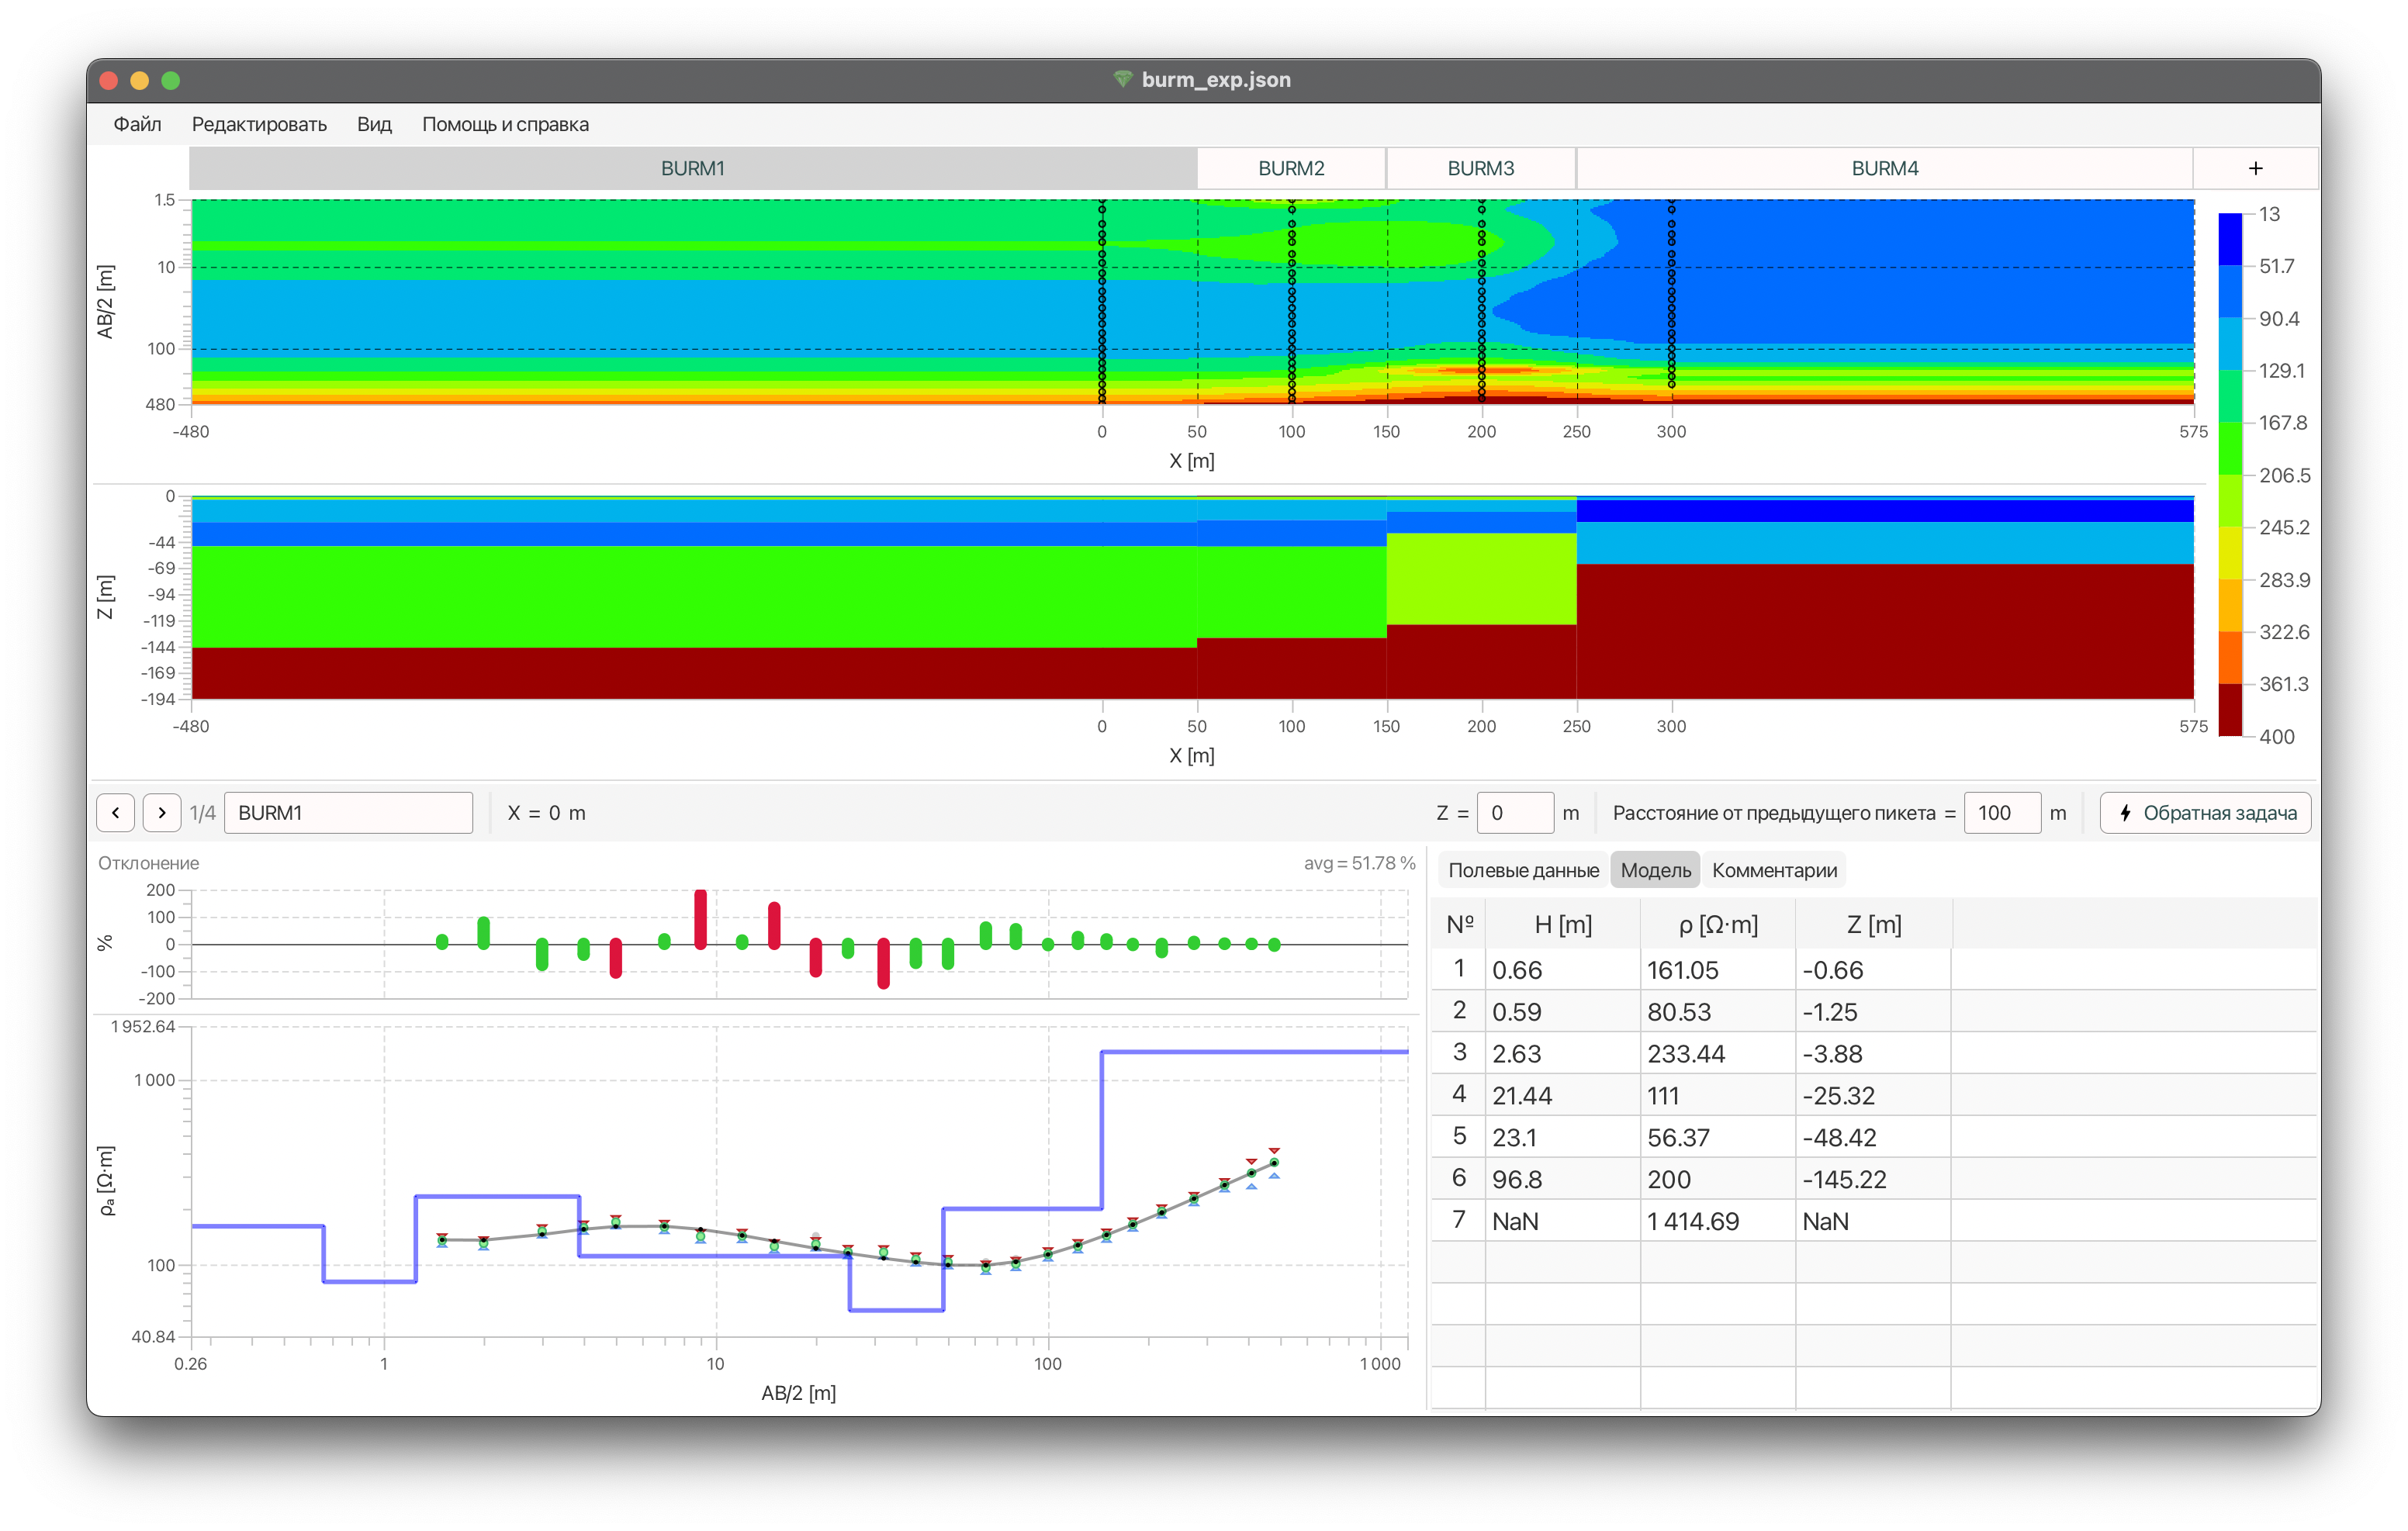Select layer 4 thickness cell 21.44
The height and width of the screenshot is (1531, 2408).
pos(1562,1096)
